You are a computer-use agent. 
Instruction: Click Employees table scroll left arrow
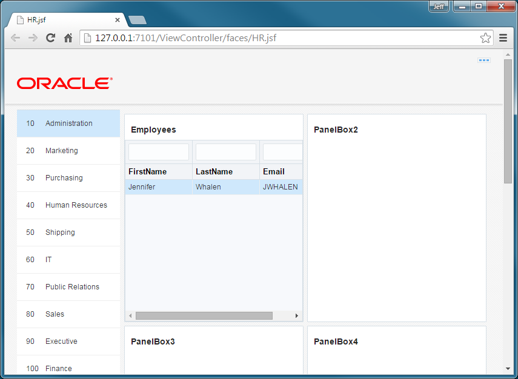[x=130, y=316]
